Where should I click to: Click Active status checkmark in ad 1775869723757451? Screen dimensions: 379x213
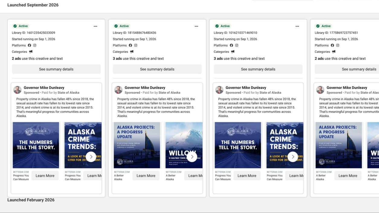tap(317, 26)
